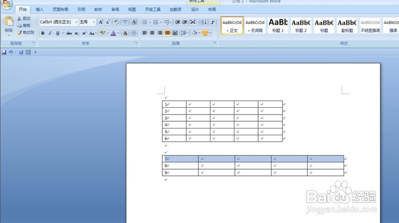Save document from Quick Access Toolbar
Screen dimensions: 399x223
[4, 52]
